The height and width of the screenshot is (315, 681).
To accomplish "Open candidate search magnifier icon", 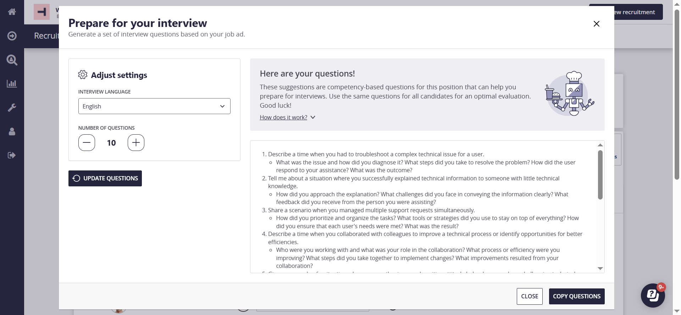I will pyautogui.click(x=12, y=60).
